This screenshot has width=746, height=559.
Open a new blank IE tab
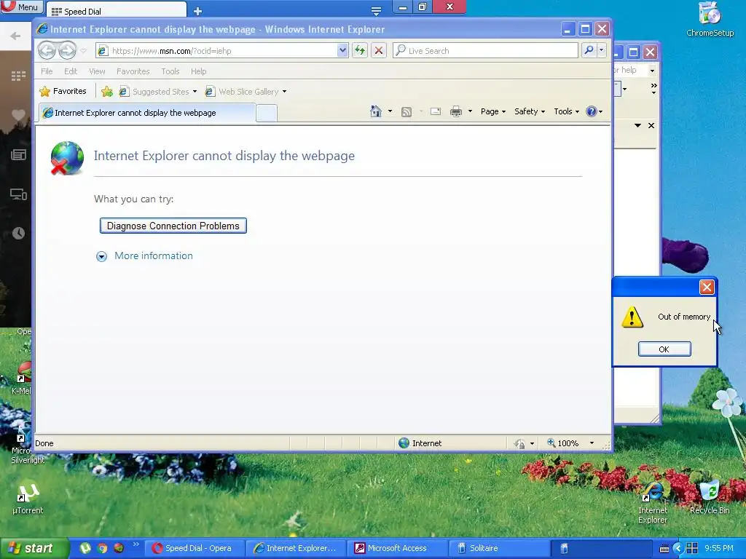267,113
